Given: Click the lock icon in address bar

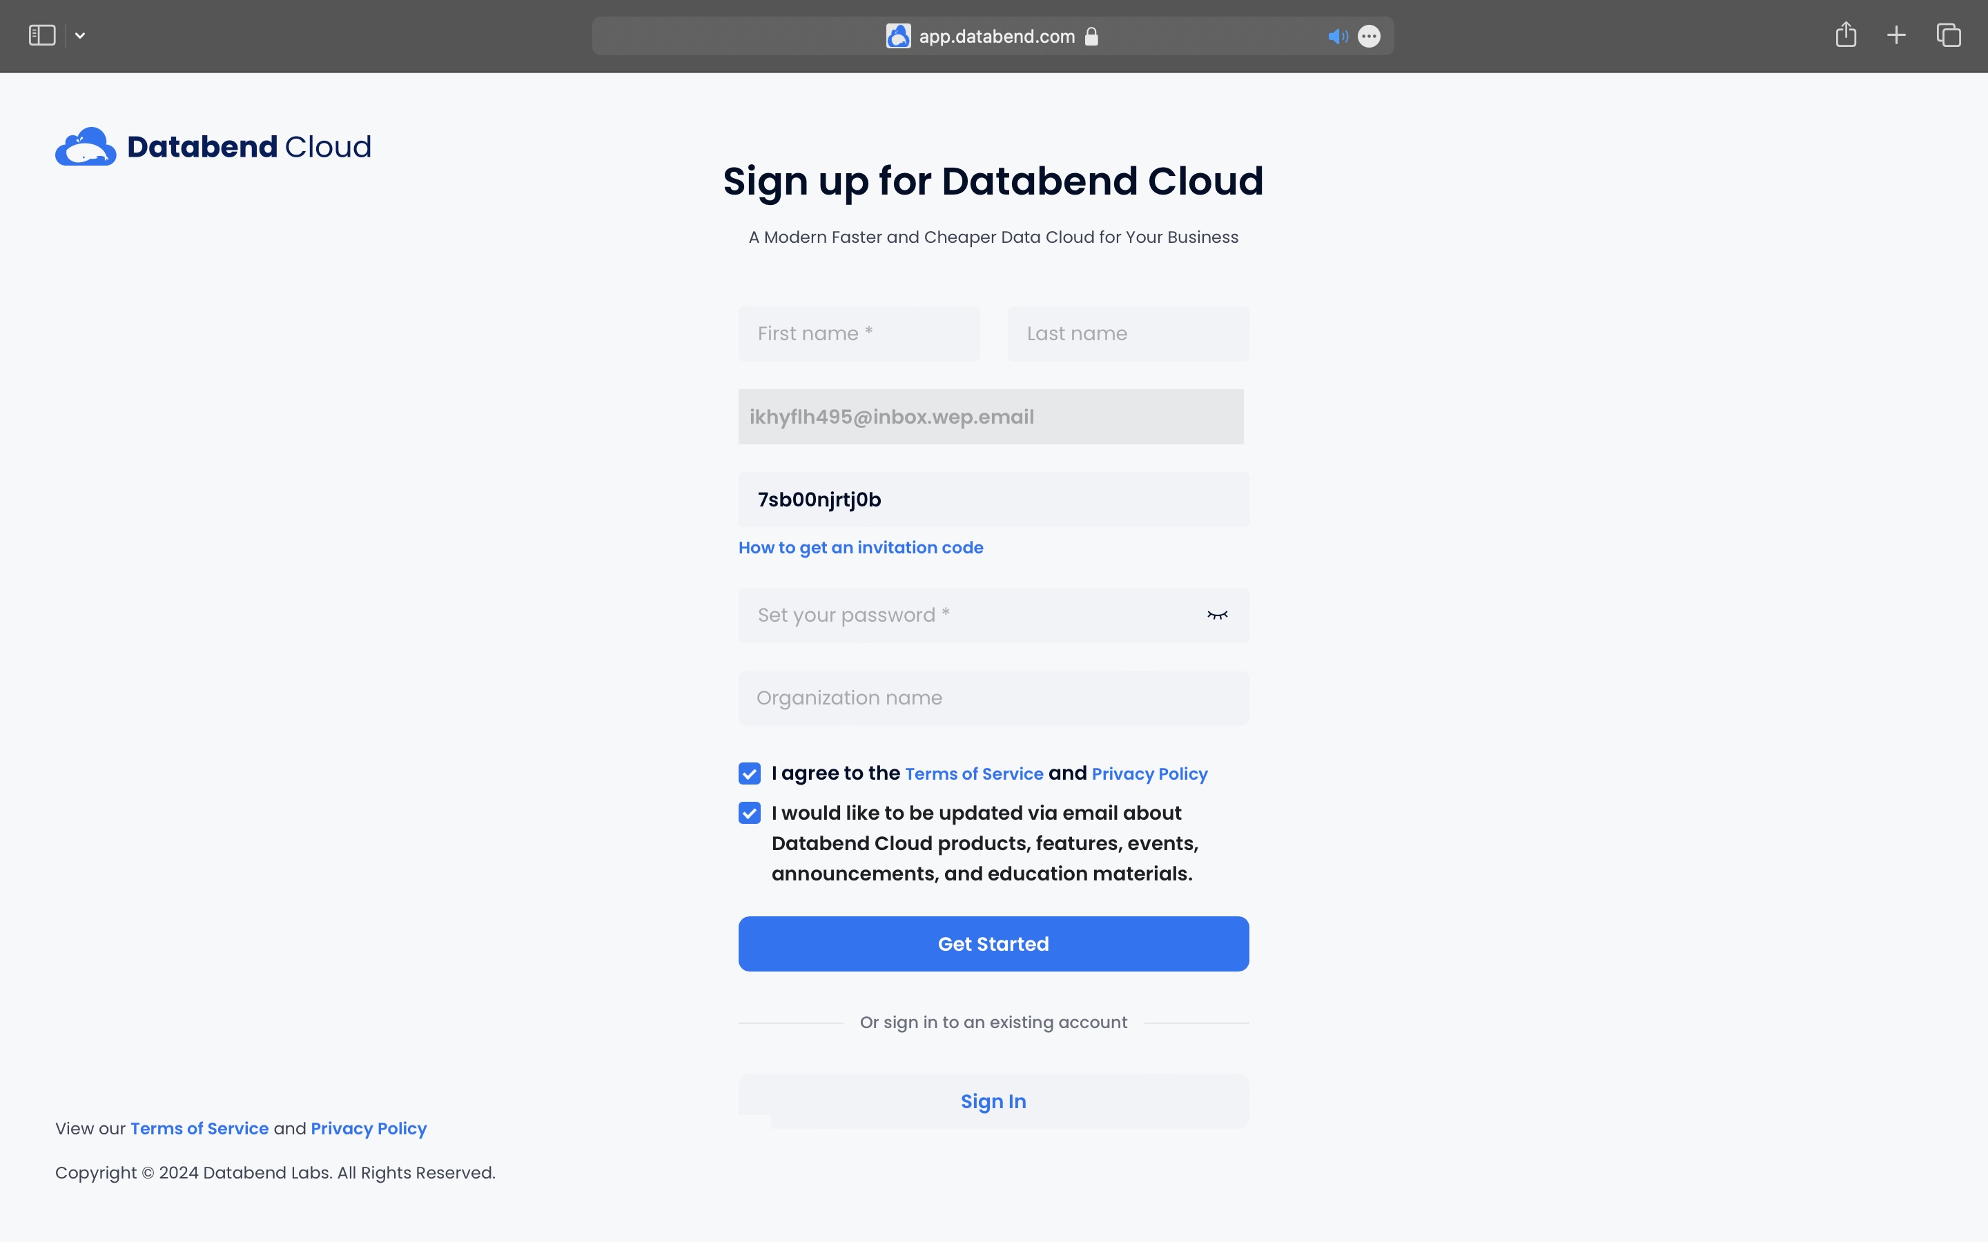Looking at the screenshot, I should 1091,36.
